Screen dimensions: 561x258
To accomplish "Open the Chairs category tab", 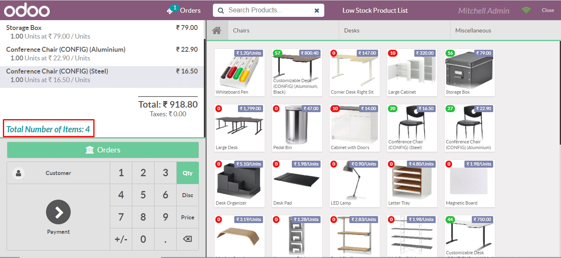I will pyautogui.click(x=241, y=30).
